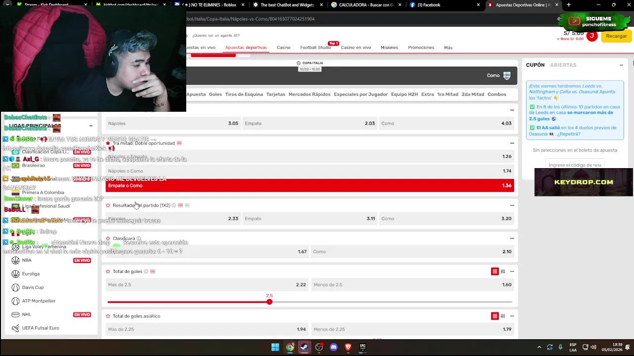The width and height of the screenshot is (634, 356).
Task: Open the Más menu
Action: coord(448,47)
